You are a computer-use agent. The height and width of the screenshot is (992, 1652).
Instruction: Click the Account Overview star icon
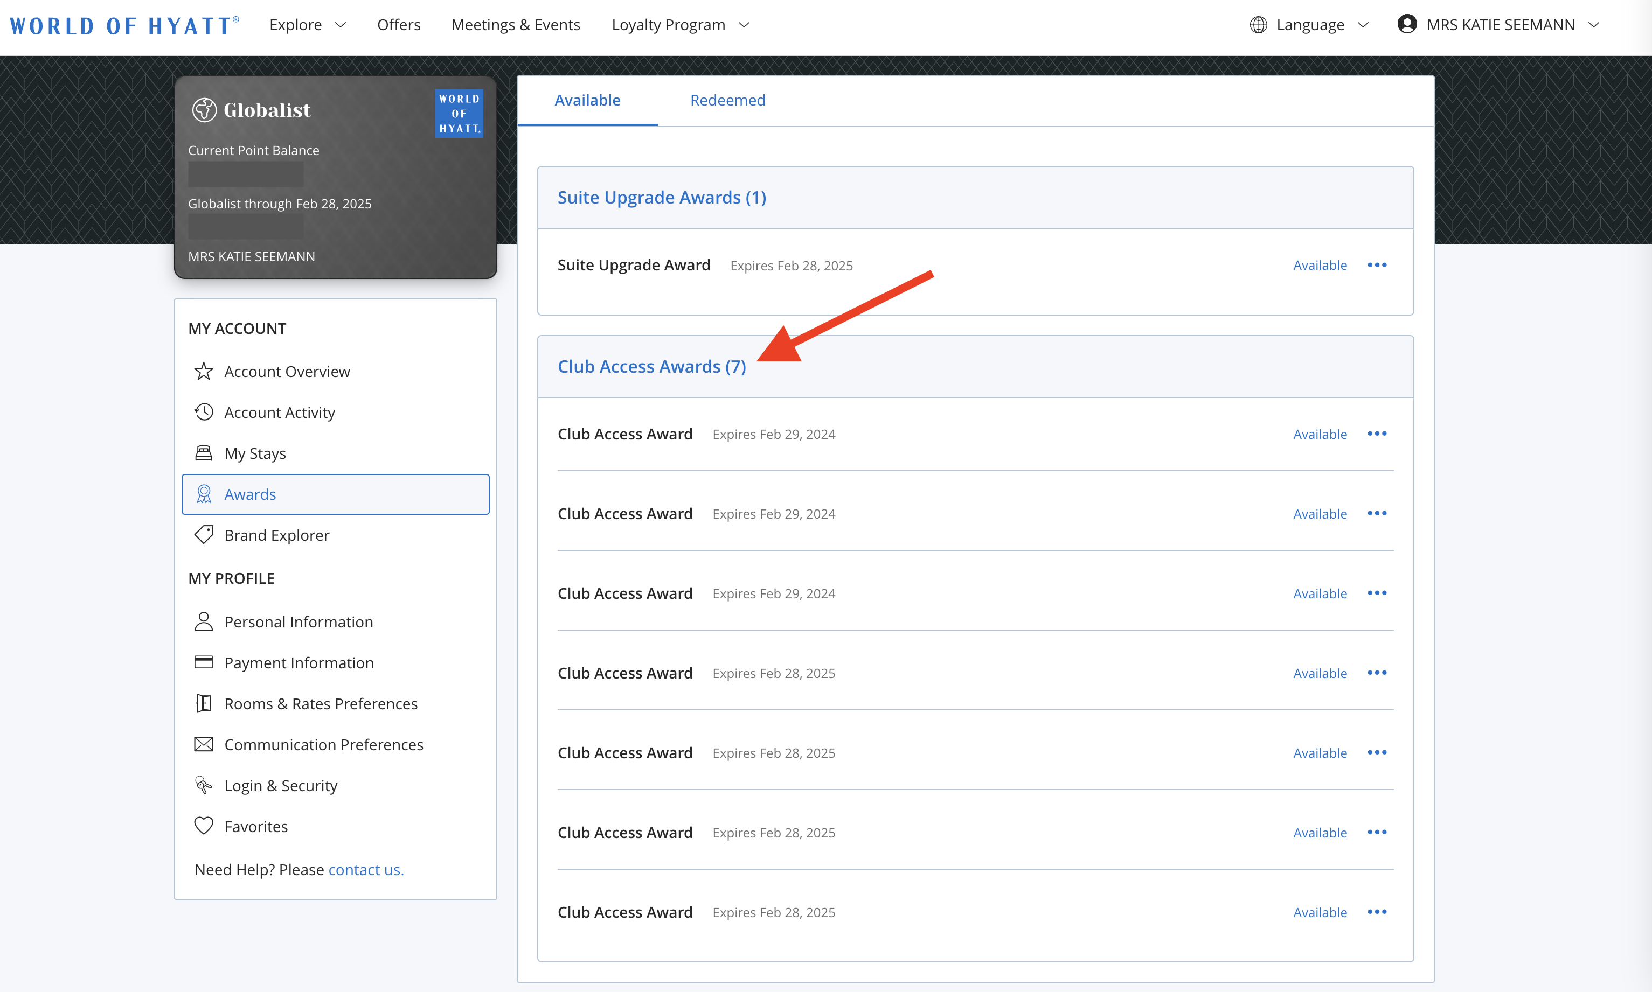203,371
